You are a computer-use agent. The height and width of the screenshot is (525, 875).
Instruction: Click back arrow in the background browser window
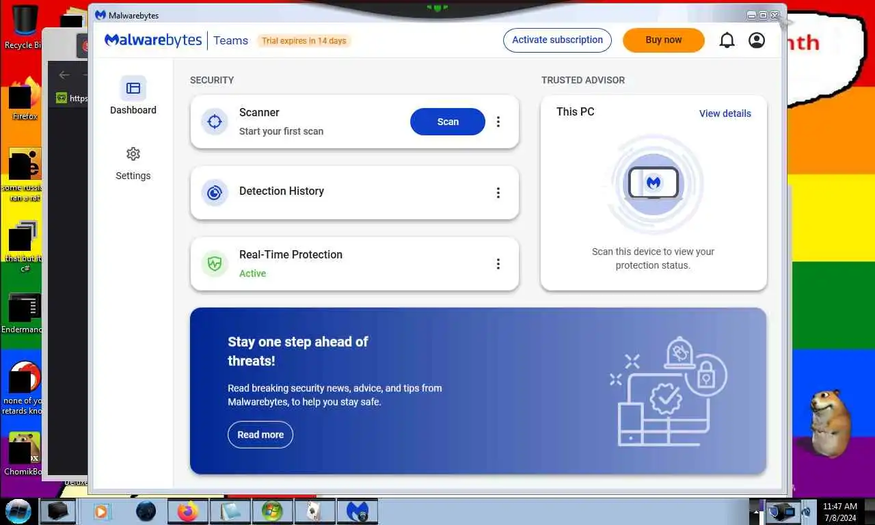(x=64, y=75)
